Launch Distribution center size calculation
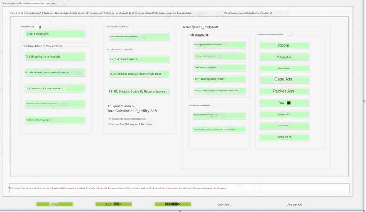 (139, 37)
